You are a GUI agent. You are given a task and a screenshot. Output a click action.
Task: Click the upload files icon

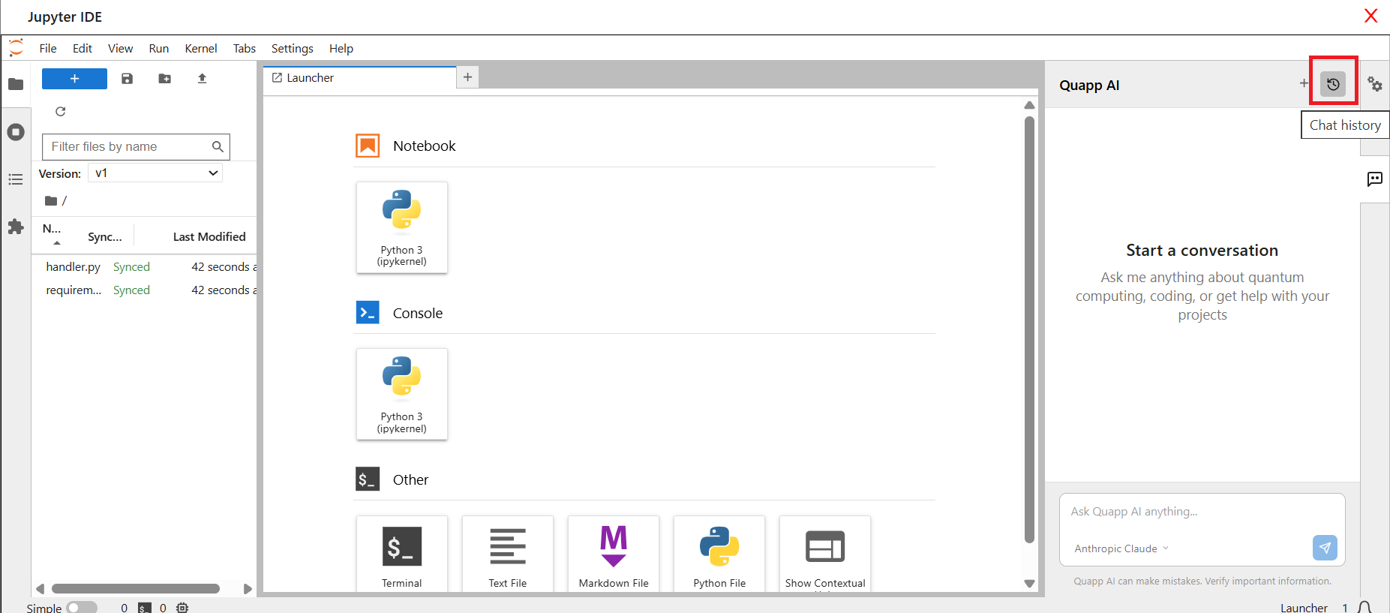(202, 79)
